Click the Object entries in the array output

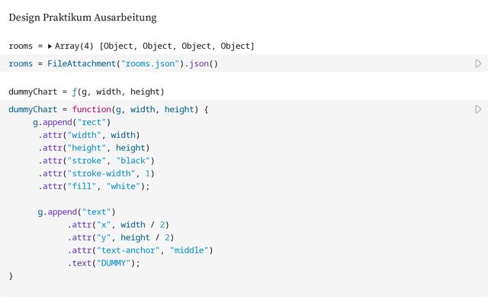pos(177,46)
